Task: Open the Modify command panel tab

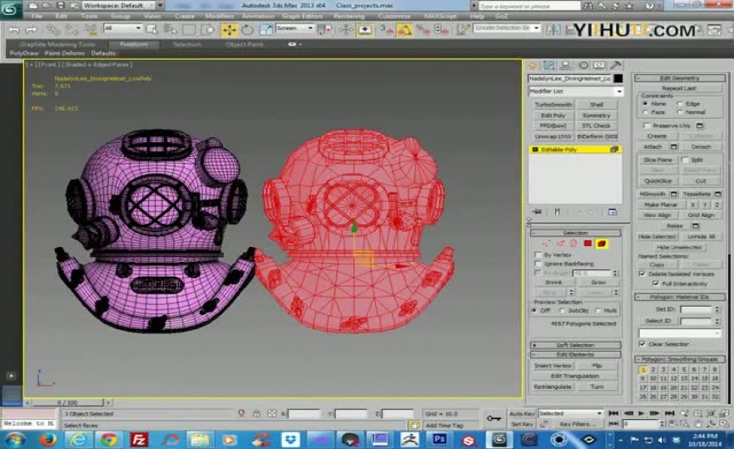Action: pos(548,65)
